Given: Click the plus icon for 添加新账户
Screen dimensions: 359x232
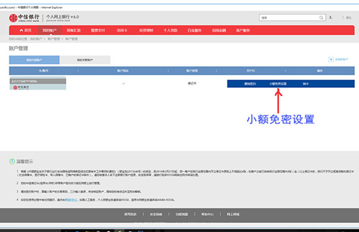Looking at the screenshot, I should click(x=330, y=60).
